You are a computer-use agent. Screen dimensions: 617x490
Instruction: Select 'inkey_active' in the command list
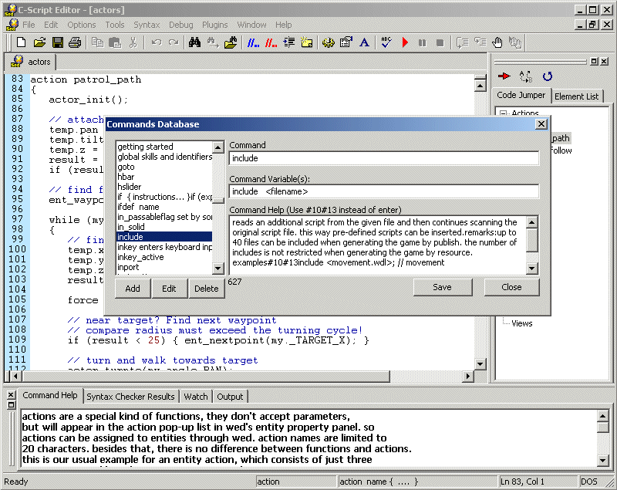(x=140, y=257)
